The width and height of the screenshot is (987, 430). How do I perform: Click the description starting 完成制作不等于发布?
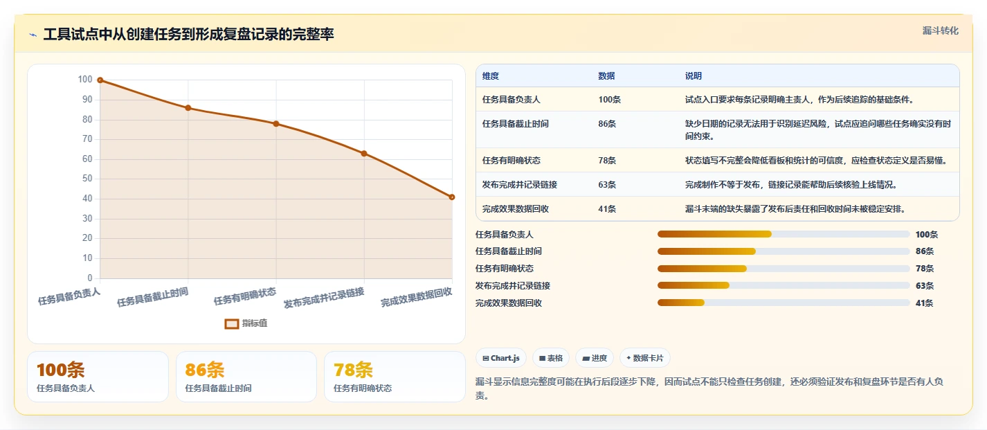click(791, 185)
